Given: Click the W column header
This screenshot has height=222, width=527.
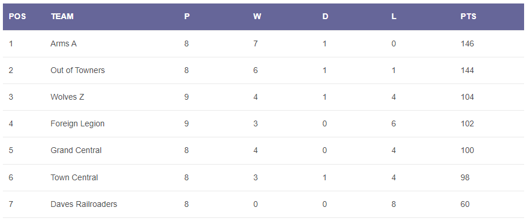Looking at the screenshot, I should pos(257,16).
